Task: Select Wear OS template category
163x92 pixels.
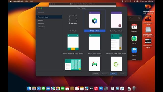Action: coord(49,20)
